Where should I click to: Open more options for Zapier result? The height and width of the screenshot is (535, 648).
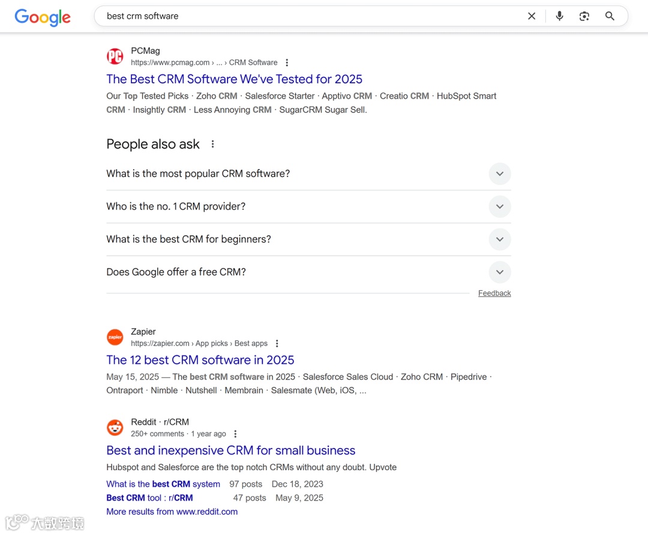pos(277,343)
